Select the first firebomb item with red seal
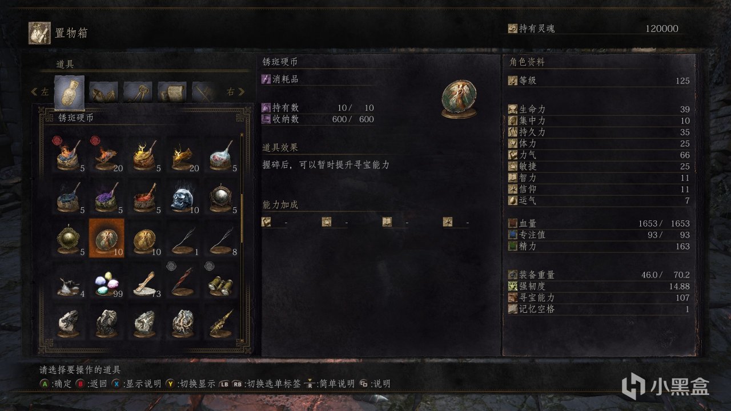The width and height of the screenshot is (731, 411). click(69, 154)
